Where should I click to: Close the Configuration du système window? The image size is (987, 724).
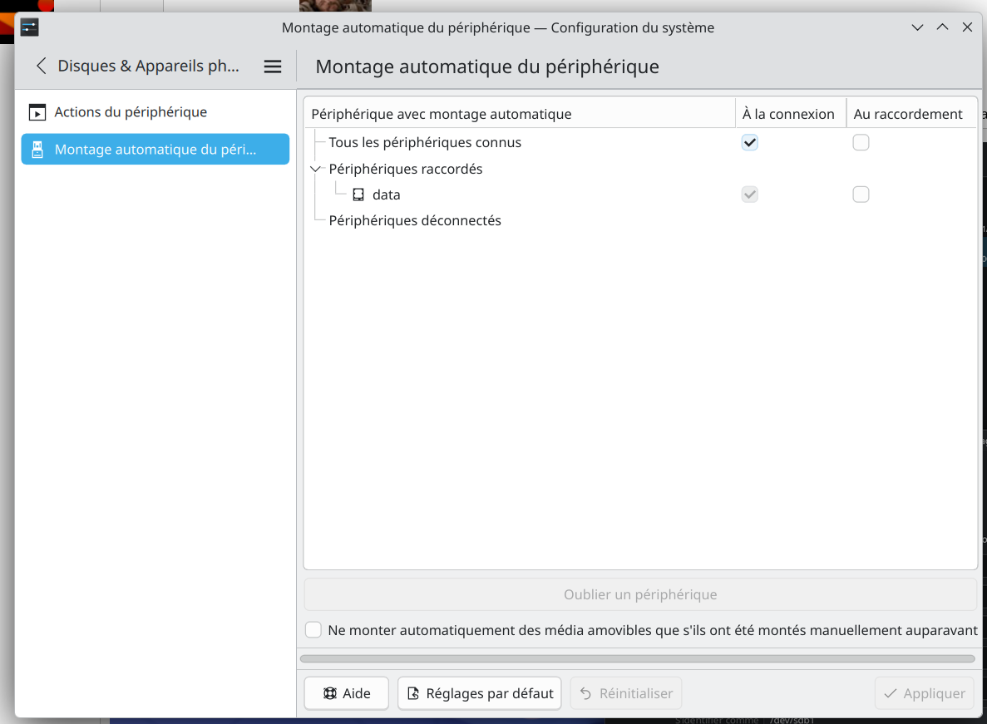pyautogui.click(x=968, y=27)
